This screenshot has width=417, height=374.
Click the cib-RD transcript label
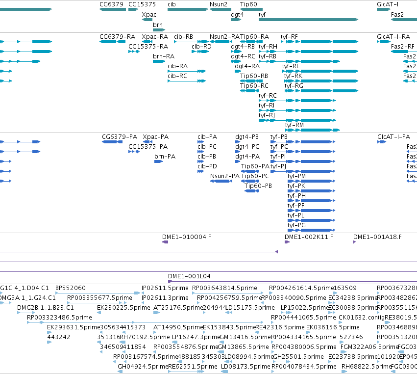(201, 47)
